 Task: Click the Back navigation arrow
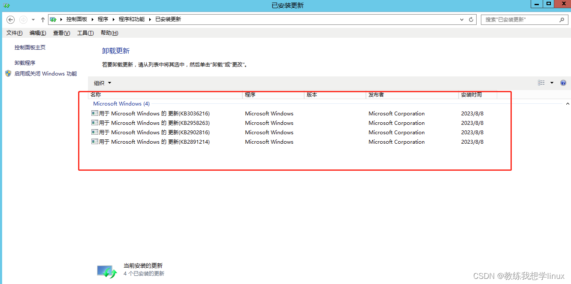click(x=11, y=20)
